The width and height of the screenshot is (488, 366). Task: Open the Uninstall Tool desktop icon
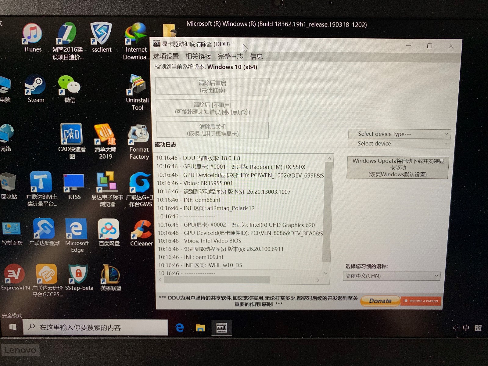(x=137, y=93)
